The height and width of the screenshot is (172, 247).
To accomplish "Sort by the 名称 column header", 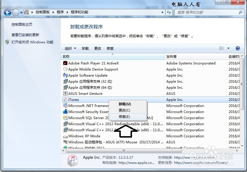I will 112,57.
